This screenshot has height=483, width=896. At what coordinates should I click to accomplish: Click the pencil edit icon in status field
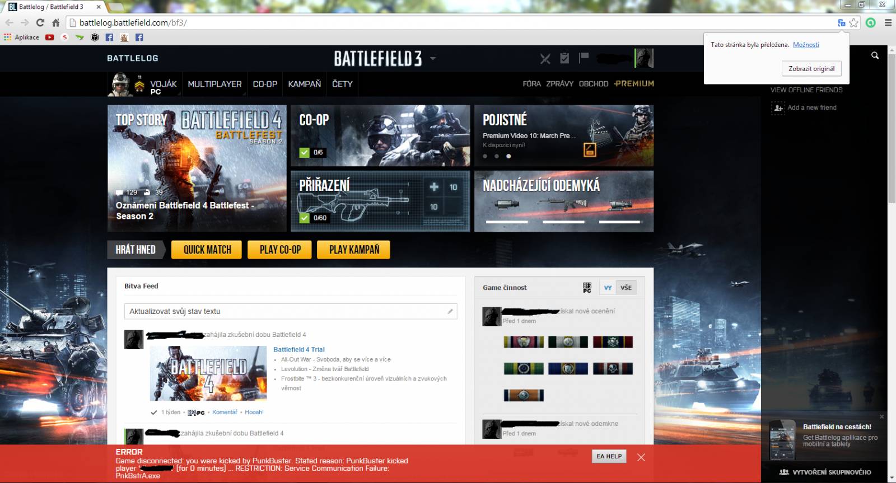pyautogui.click(x=450, y=311)
